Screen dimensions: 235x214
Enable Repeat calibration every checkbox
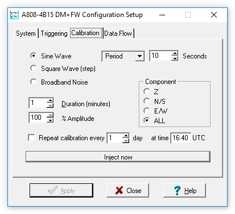click(x=31, y=137)
